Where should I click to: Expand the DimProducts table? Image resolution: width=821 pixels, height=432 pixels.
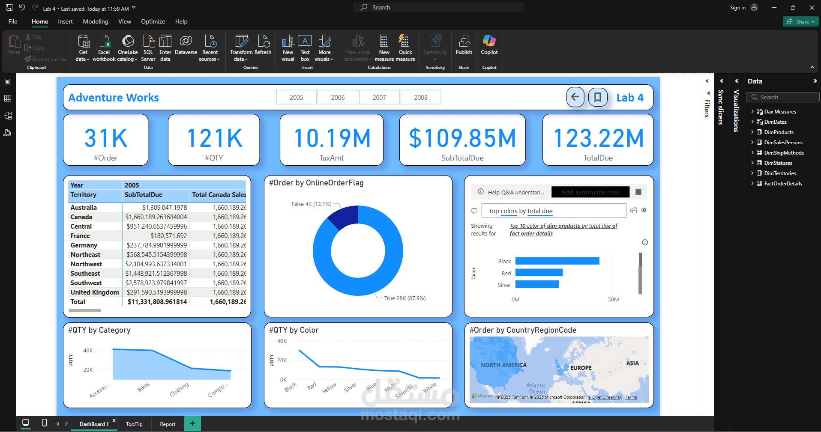coord(752,132)
